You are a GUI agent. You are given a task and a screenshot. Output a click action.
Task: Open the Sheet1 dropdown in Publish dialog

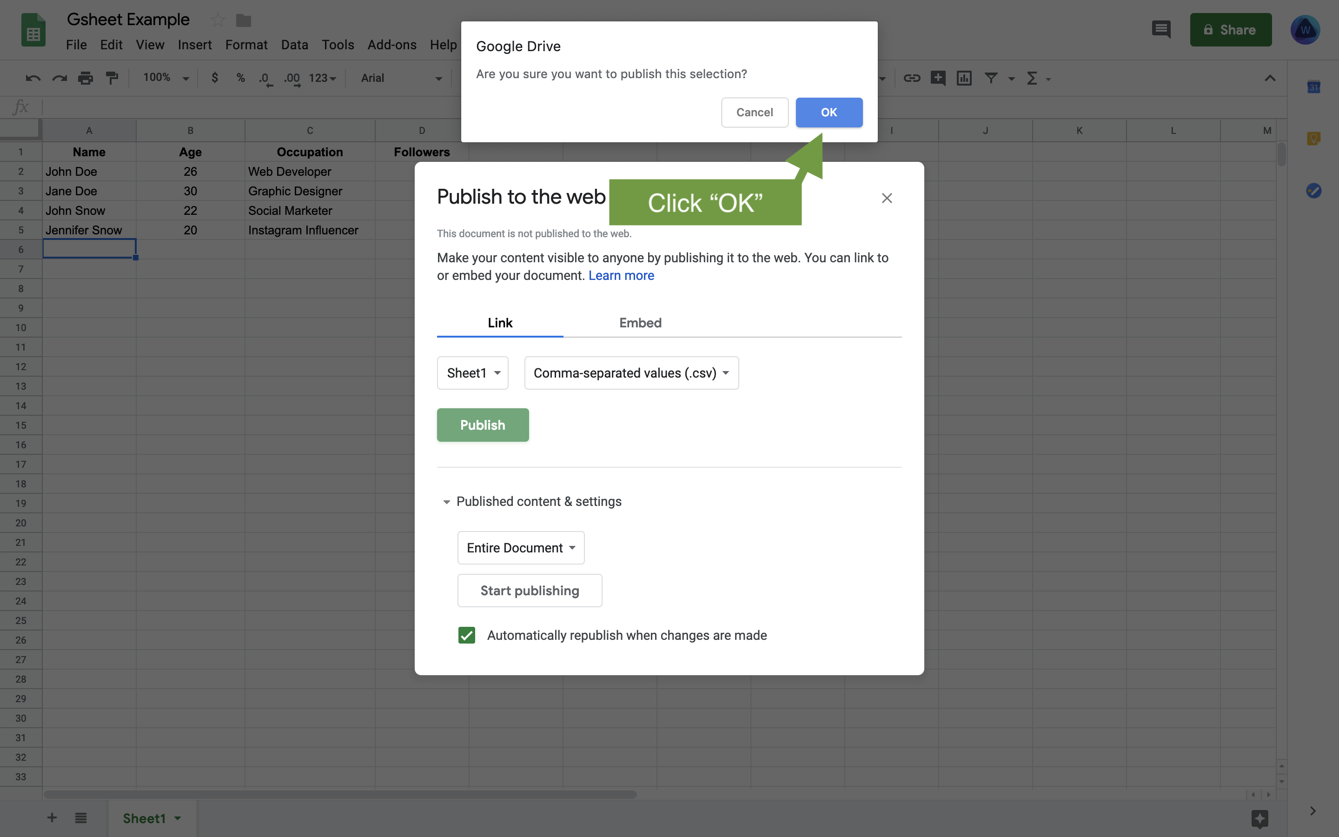tap(472, 373)
